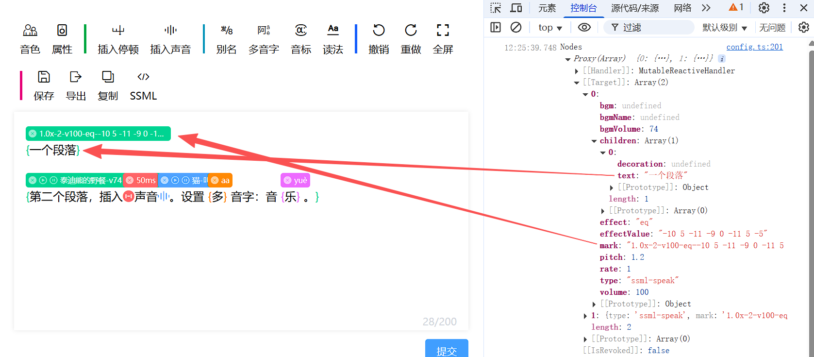Open the 默认级别 log level dropdown

(724, 28)
